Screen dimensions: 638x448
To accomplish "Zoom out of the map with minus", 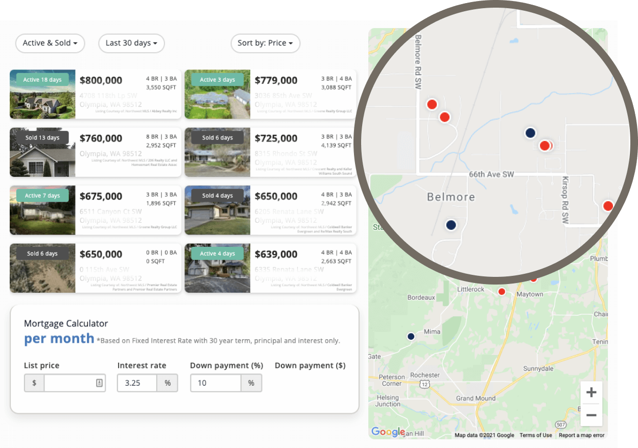I will [x=592, y=415].
